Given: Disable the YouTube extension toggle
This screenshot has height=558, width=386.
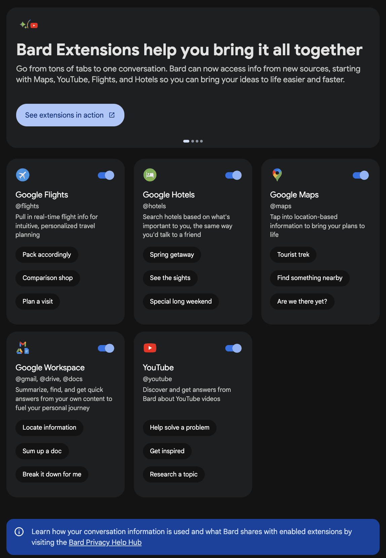Looking at the screenshot, I should pos(233,348).
